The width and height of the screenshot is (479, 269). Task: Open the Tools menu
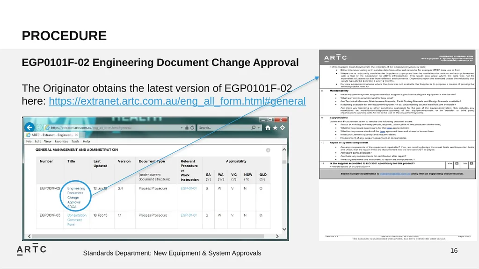[75, 142]
